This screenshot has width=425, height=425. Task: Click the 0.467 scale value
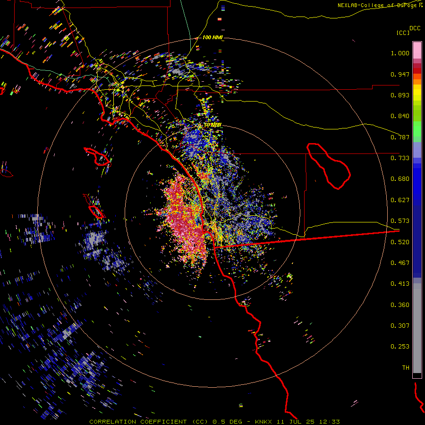400,263
